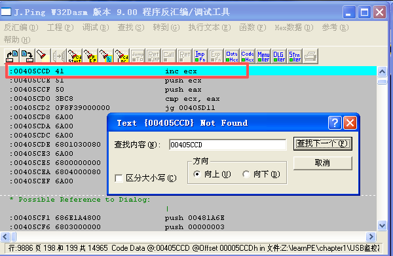This screenshot has width=393, height=256.
Task: Select the 向上 search direction radio
Action: point(197,174)
